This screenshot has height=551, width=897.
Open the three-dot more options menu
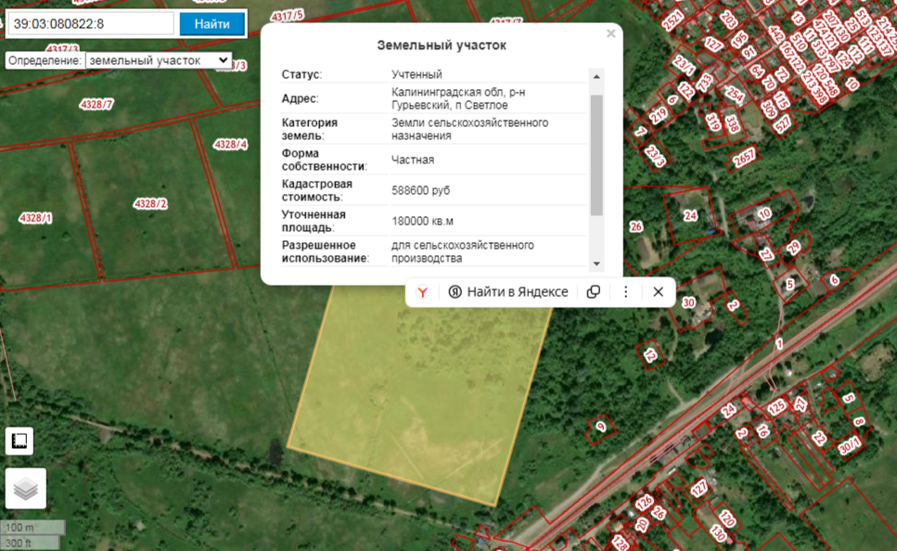pyautogui.click(x=625, y=291)
